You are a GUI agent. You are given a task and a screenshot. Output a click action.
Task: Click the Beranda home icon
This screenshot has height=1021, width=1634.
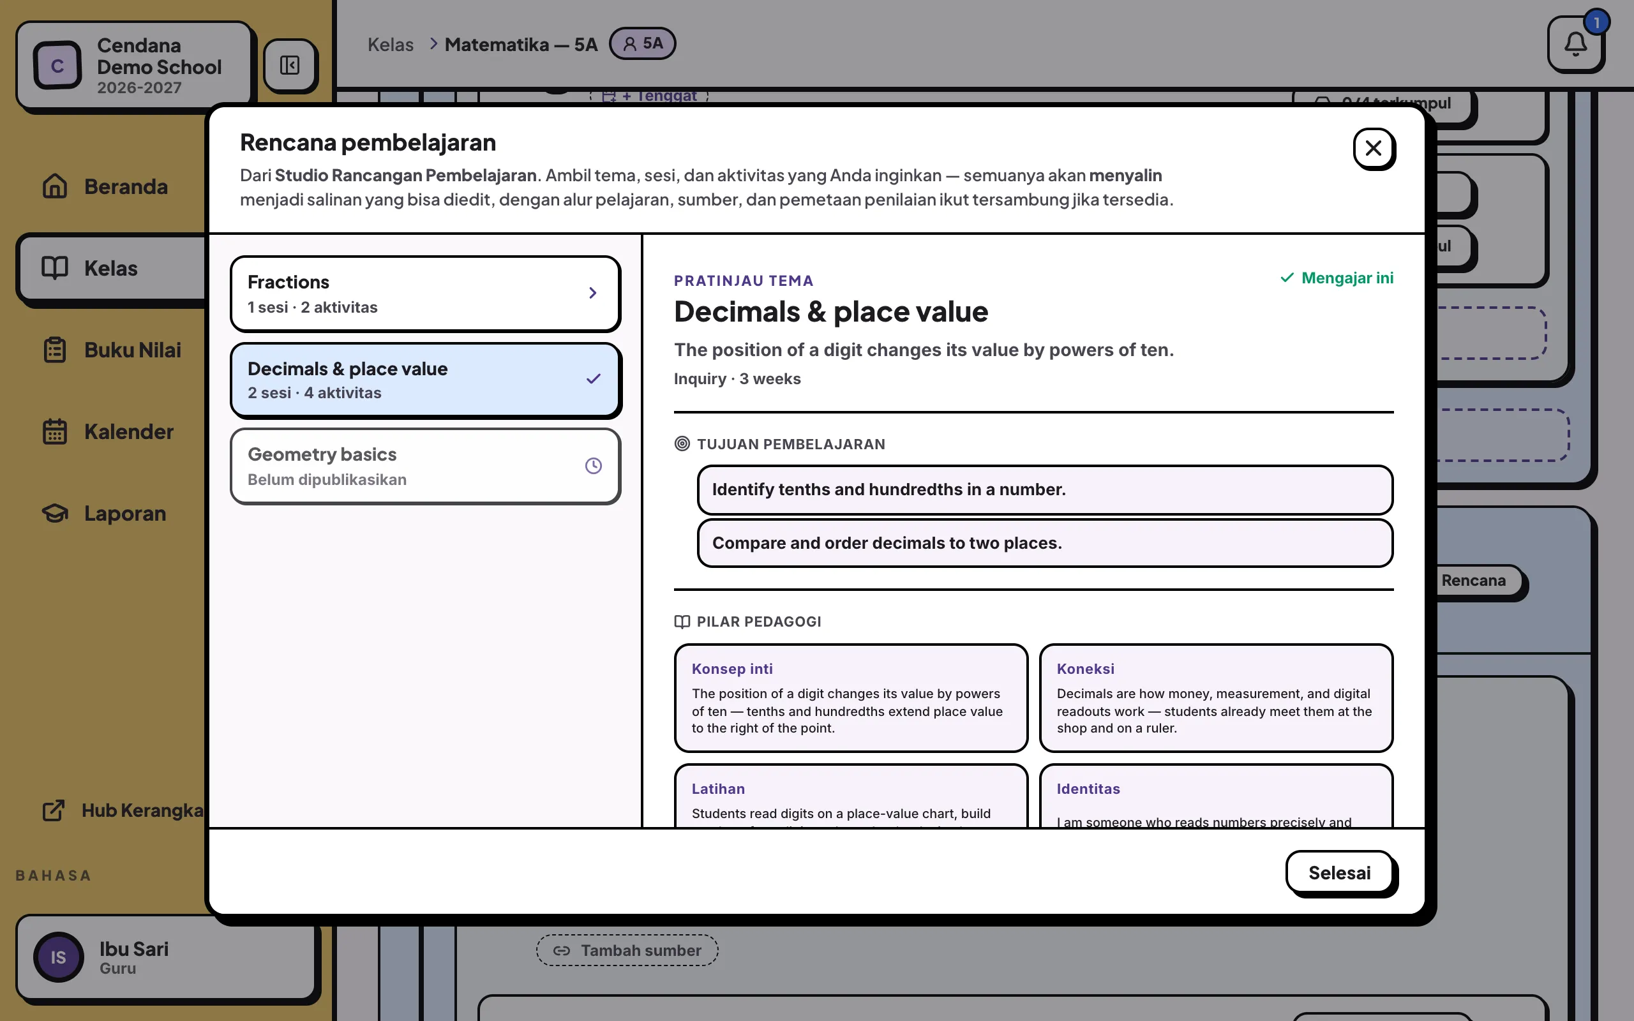55,186
